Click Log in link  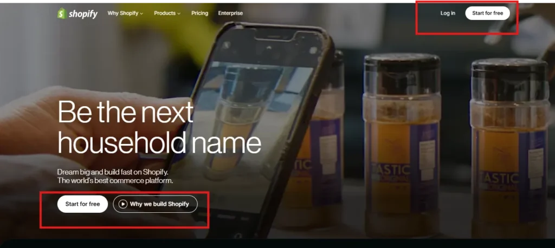(448, 13)
